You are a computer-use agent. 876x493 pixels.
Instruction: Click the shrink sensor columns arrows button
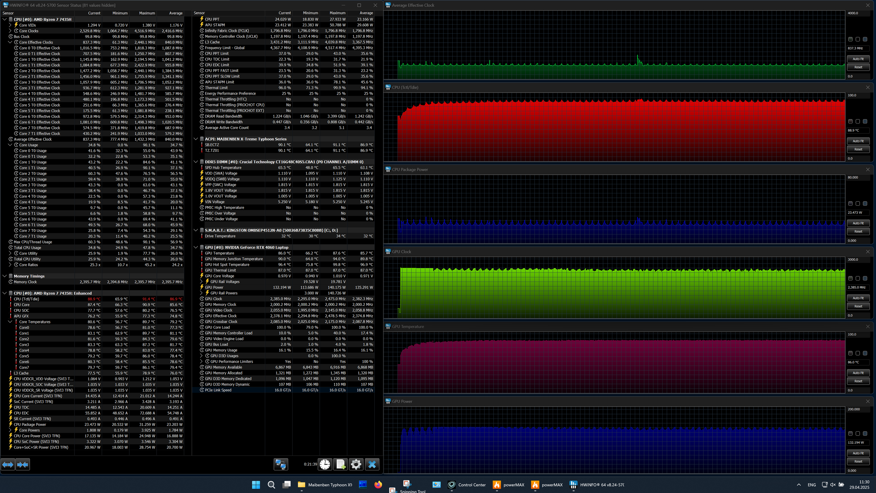23,464
